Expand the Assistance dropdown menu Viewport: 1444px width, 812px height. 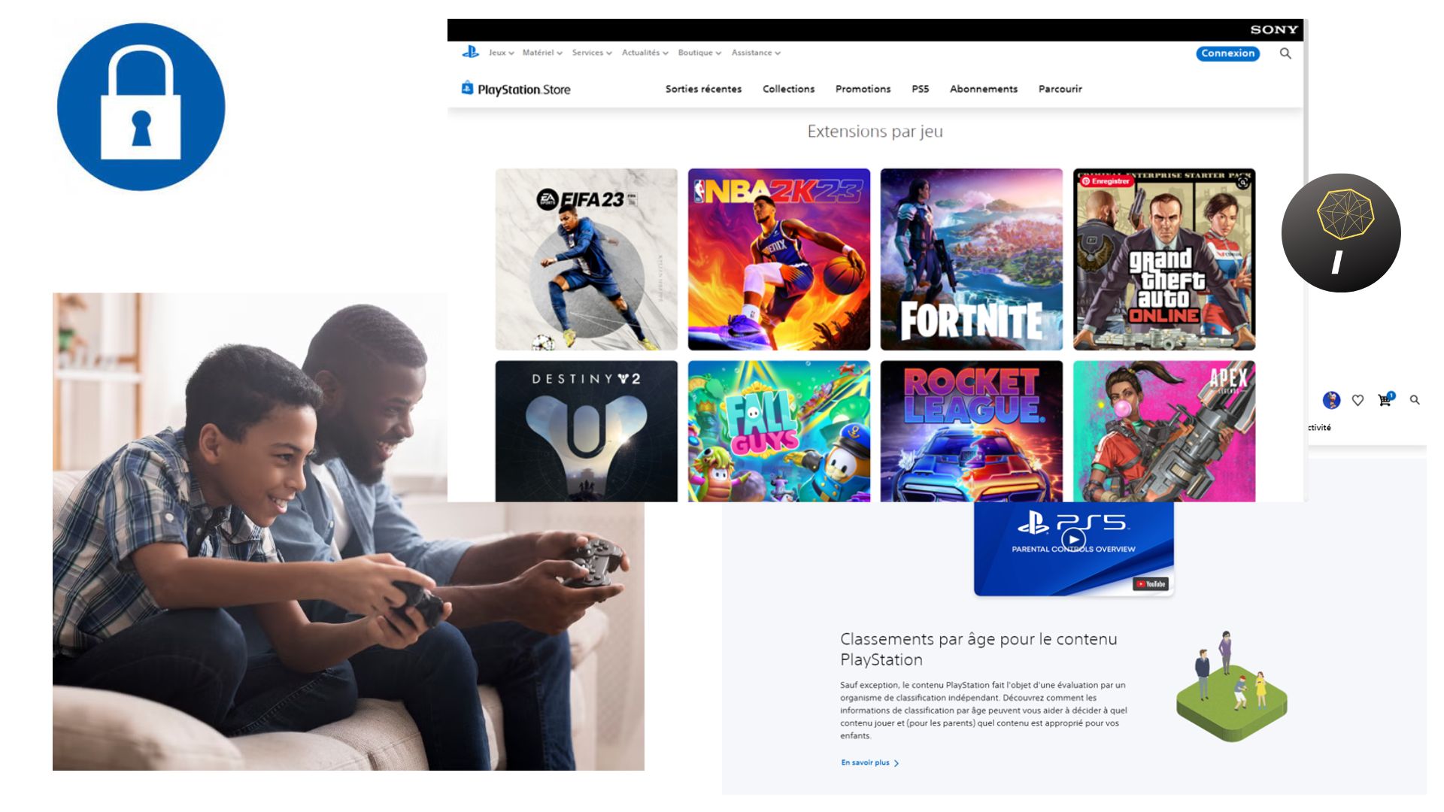tap(756, 53)
